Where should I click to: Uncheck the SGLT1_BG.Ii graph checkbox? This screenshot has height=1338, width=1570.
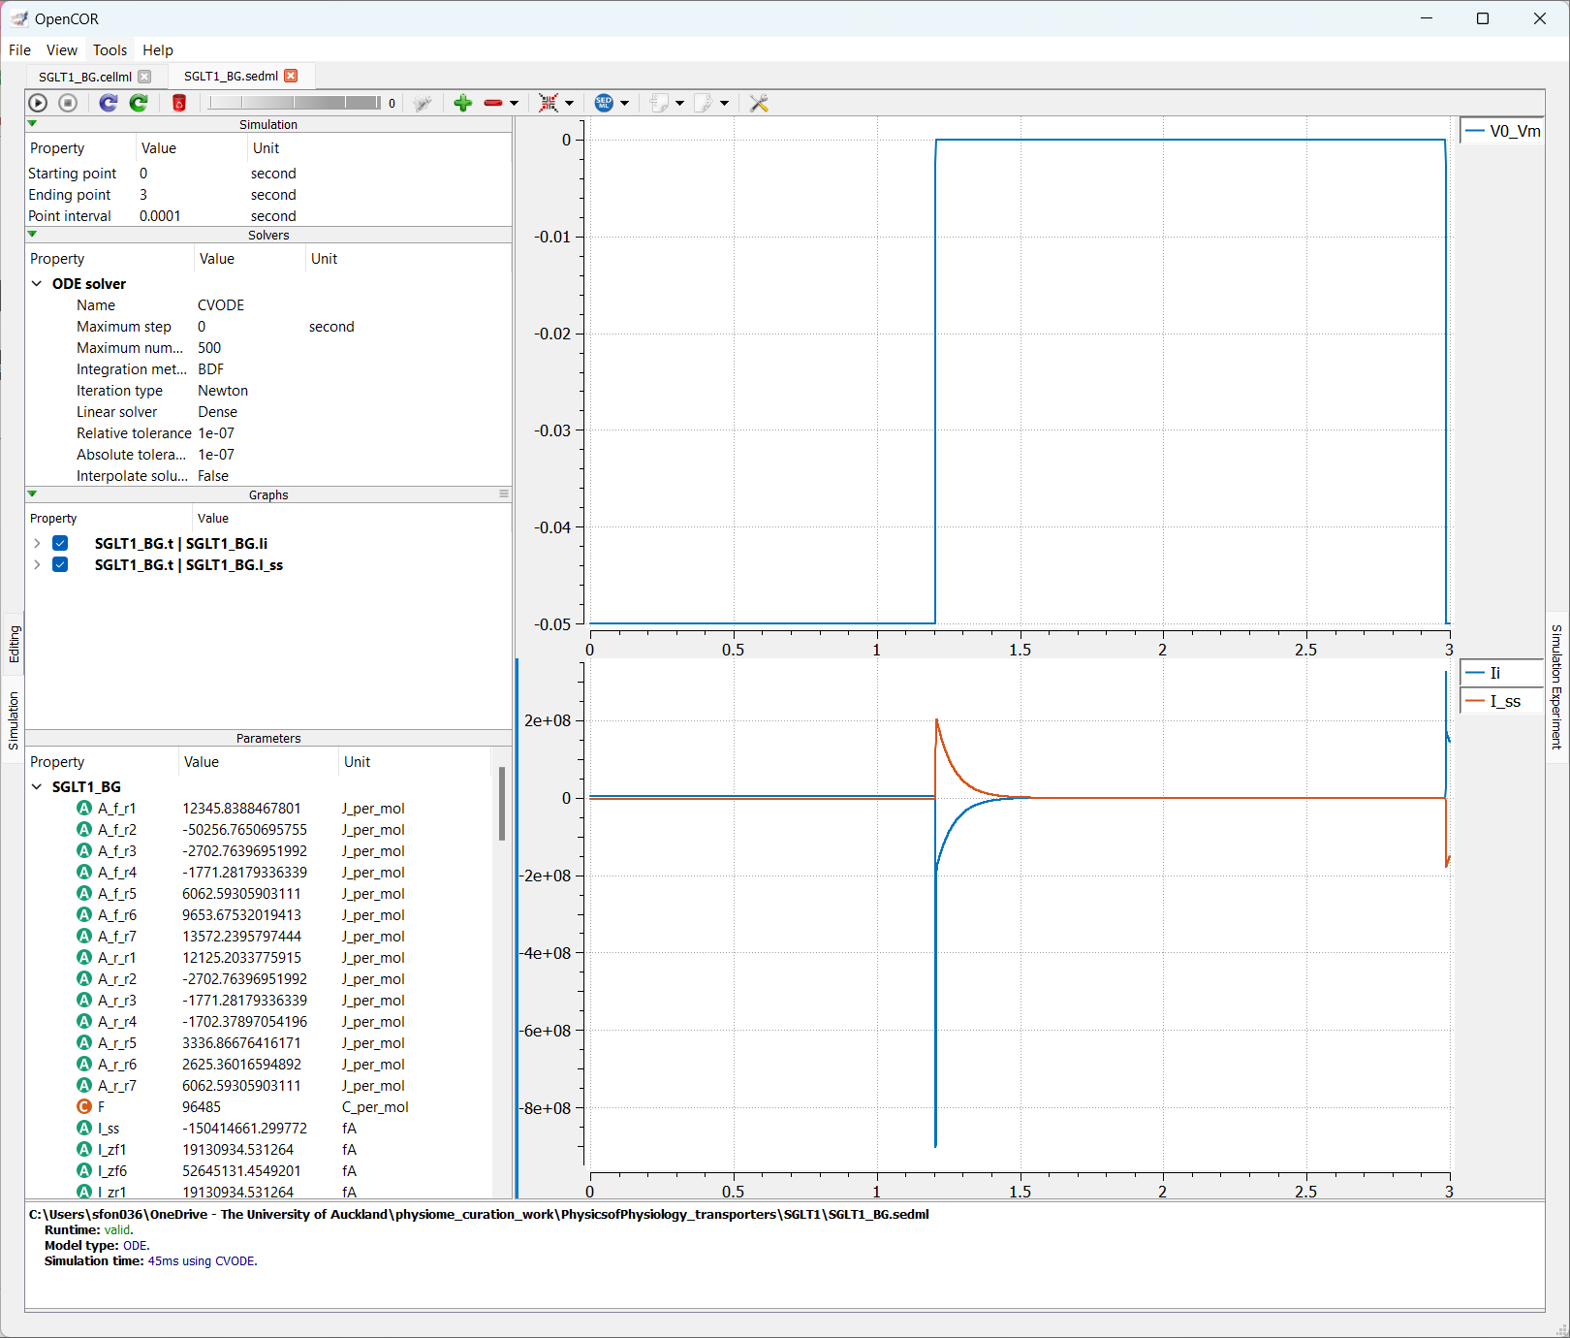click(60, 544)
